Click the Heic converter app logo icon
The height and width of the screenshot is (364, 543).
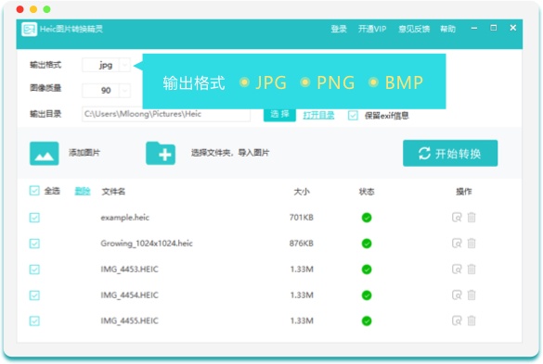pos(29,29)
